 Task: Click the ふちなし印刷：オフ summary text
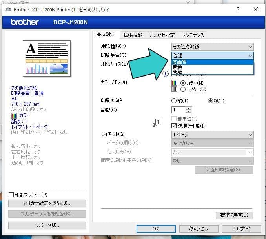pyautogui.click(x=29, y=109)
